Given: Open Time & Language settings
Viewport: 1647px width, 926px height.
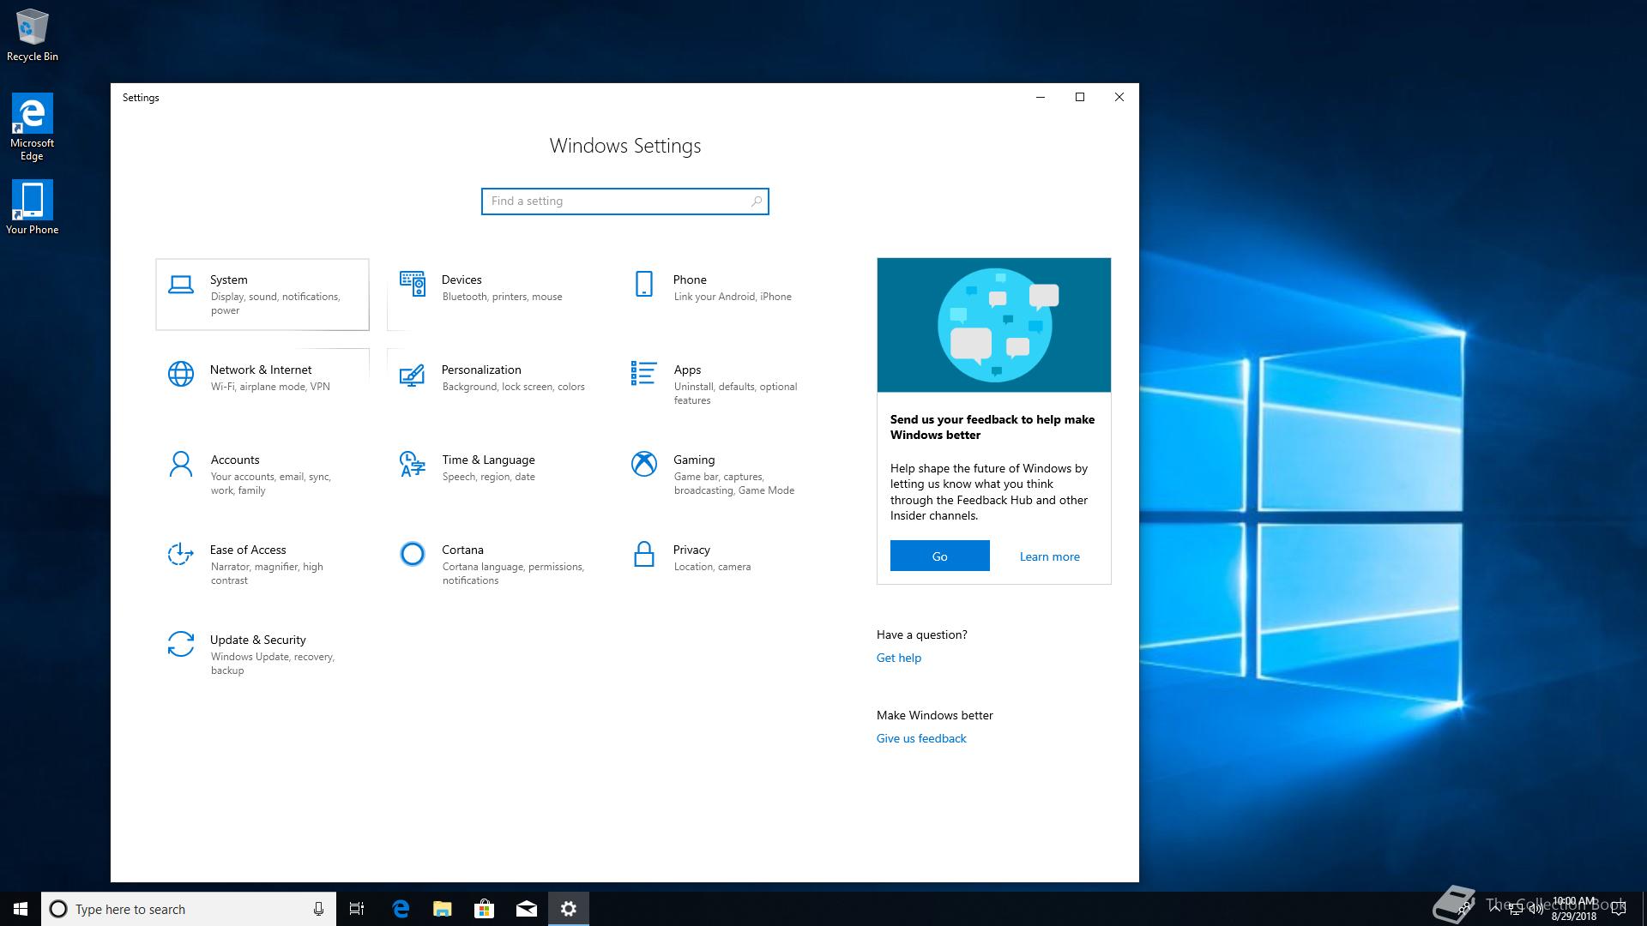Looking at the screenshot, I should [x=493, y=474].
